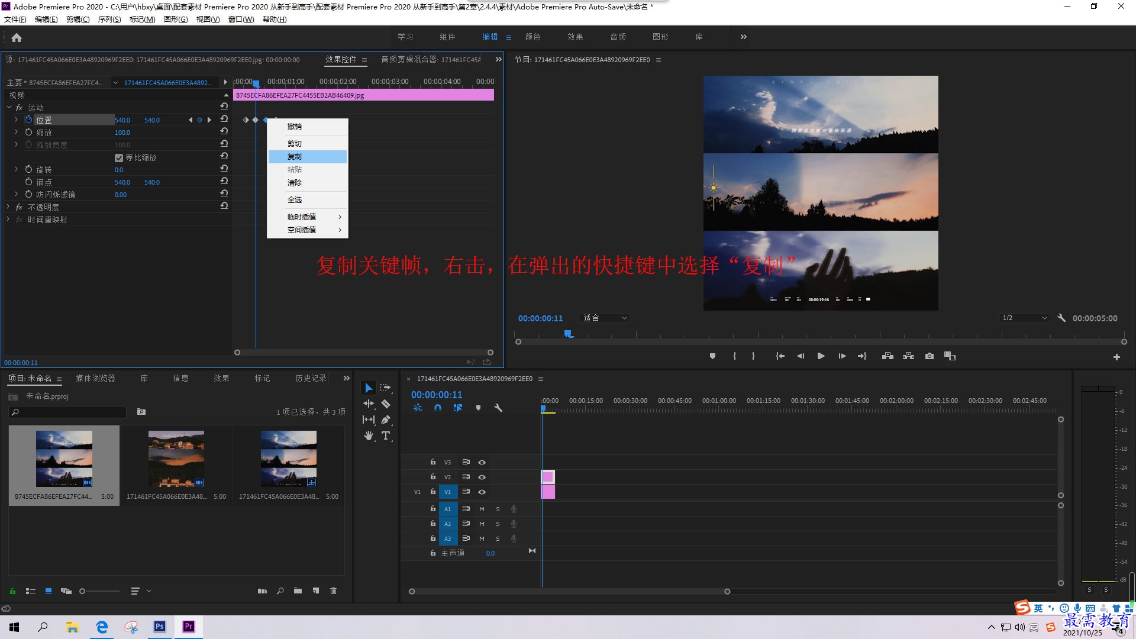Open the 媒体浏览器 panel tab
The width and height of the screenshot is (1136, 639).
click(95, 378)
